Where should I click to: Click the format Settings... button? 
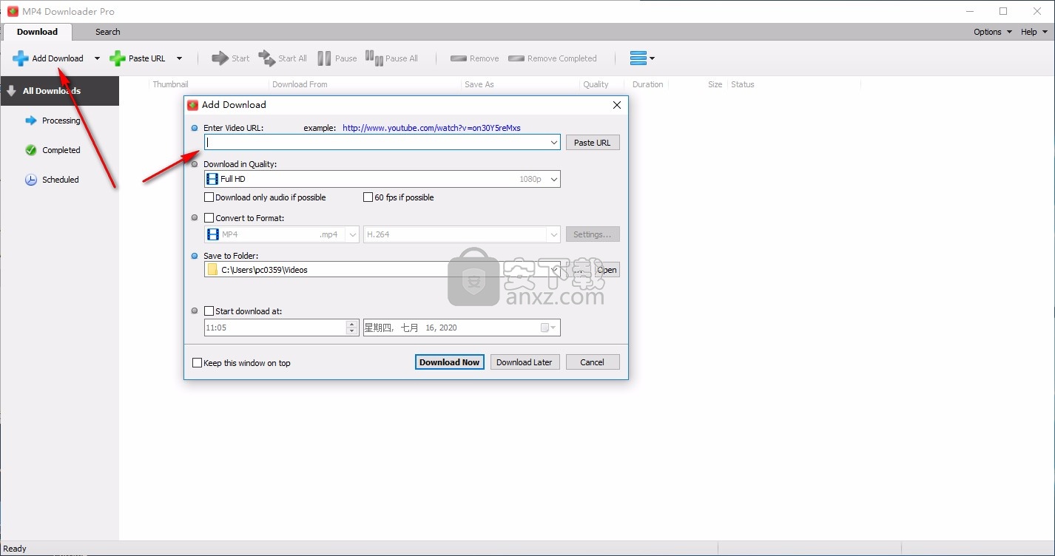[x=593, y=234]
